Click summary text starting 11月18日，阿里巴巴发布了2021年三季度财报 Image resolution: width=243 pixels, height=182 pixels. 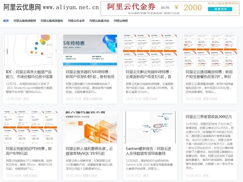210,146
